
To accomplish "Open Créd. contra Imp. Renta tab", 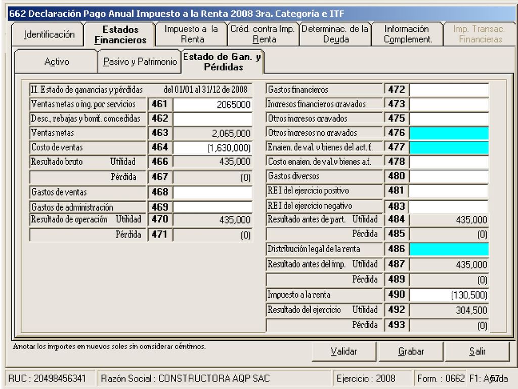I will [x=263, y=34].
